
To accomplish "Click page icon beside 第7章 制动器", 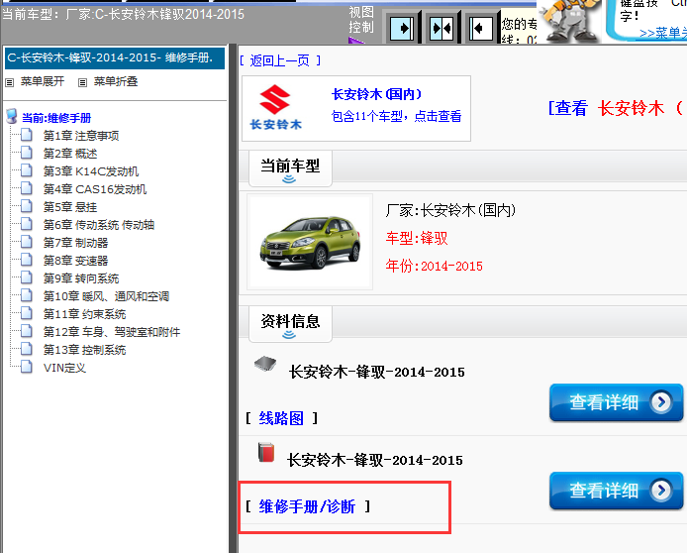I will (x=27, y=242).
